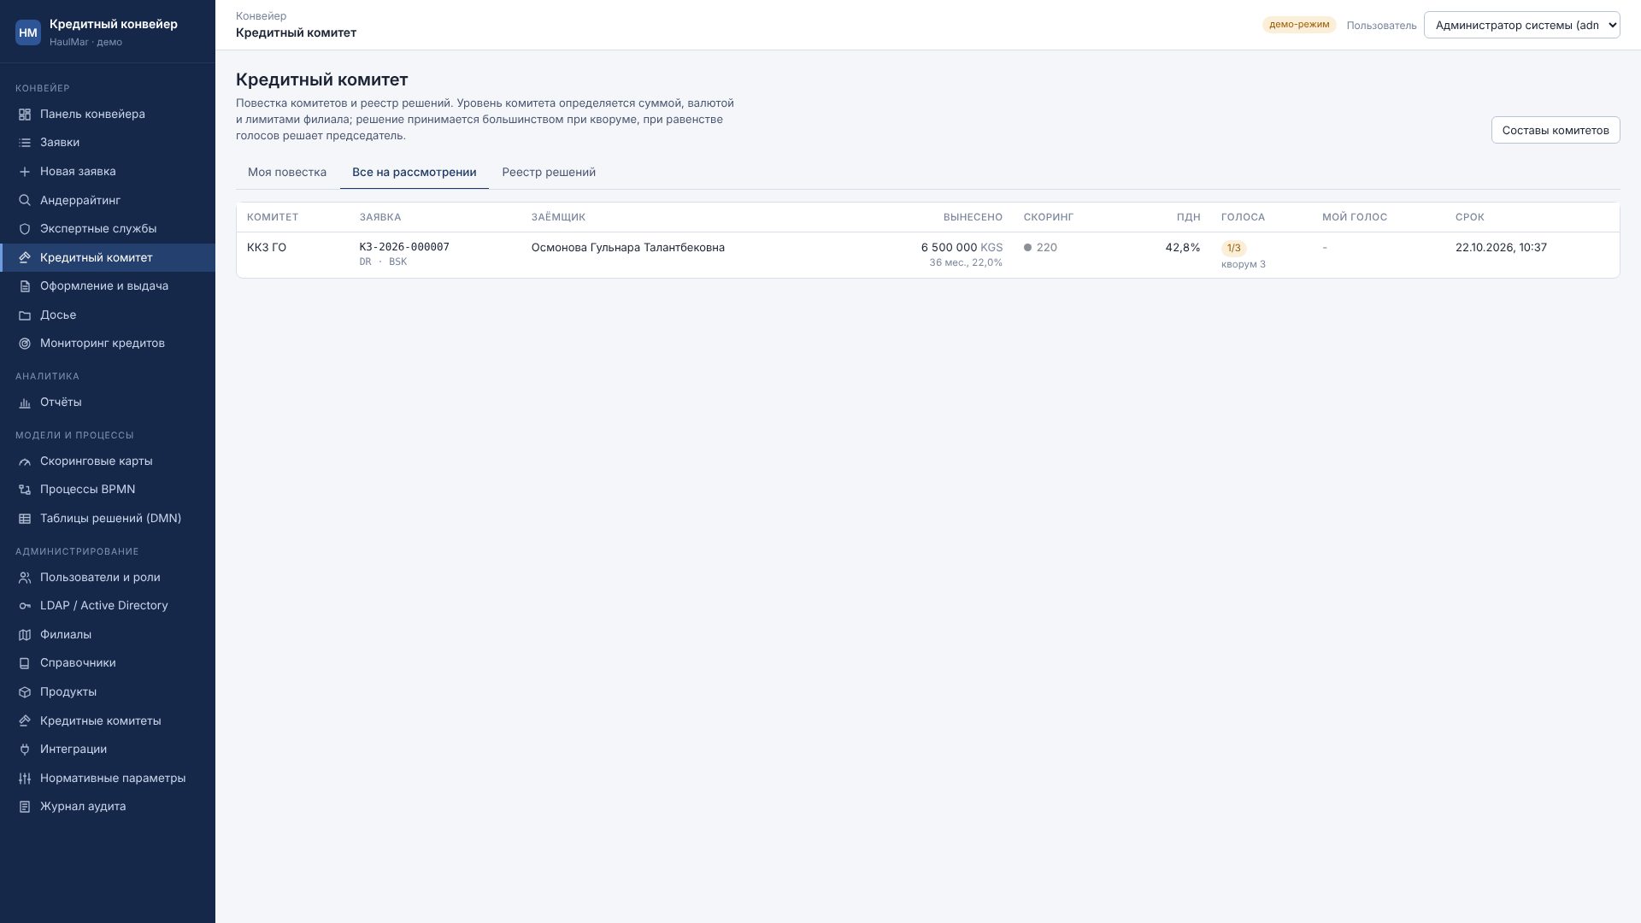Screen dimensions: 1641x923
Task: Open the user selector Администратор системы dropdown
Action: 1521,25
